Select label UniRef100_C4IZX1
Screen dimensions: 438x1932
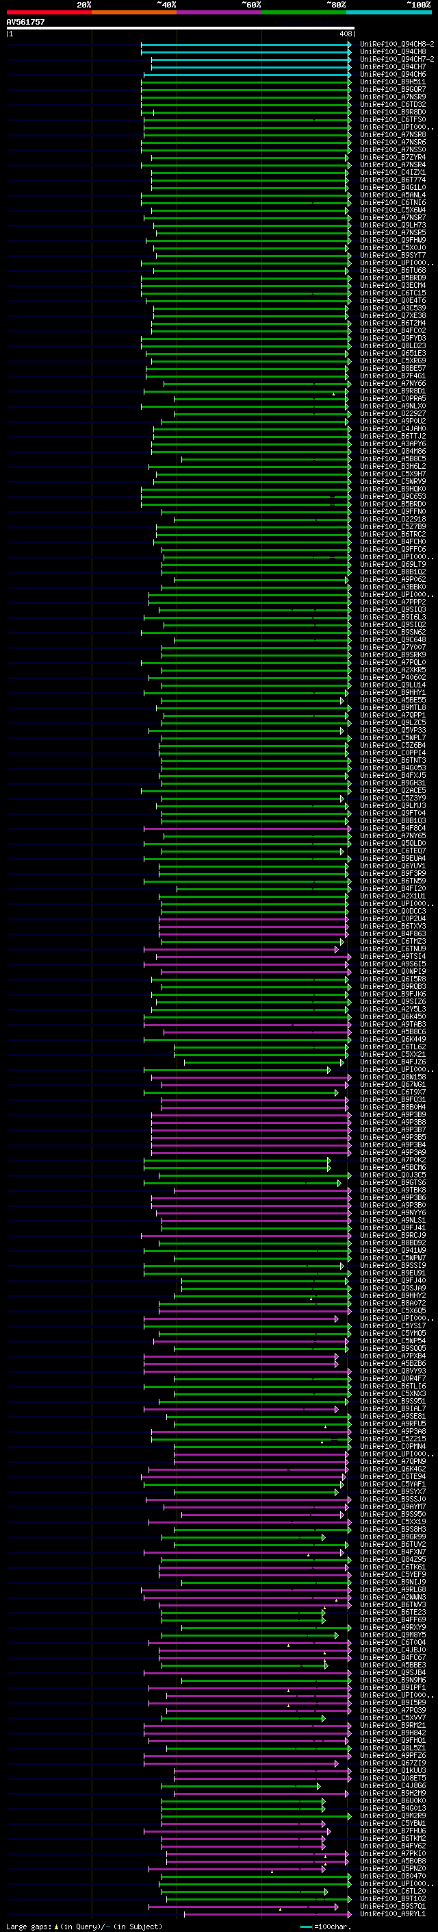393,173
